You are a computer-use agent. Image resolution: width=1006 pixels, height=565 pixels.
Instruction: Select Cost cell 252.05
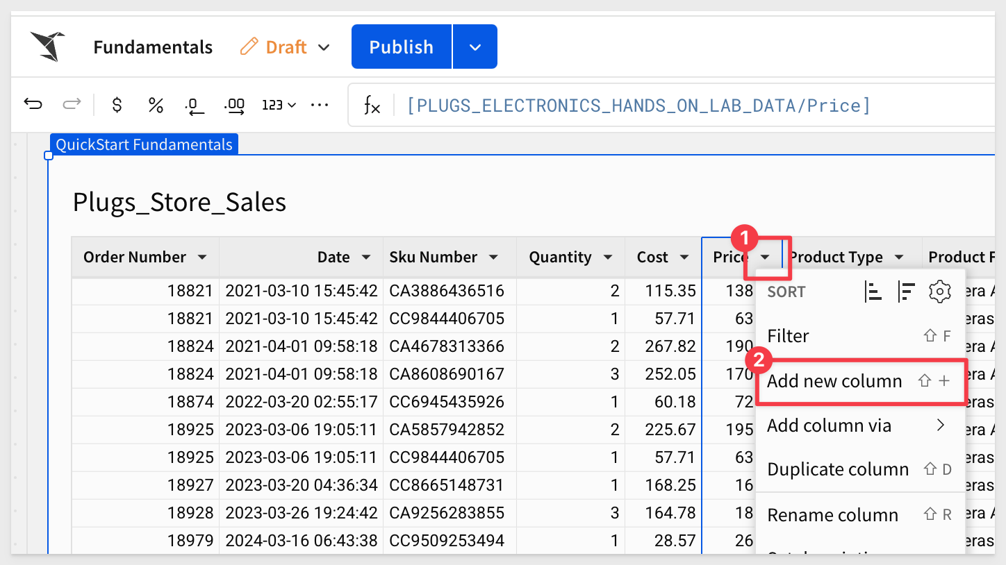pos(663,374)
